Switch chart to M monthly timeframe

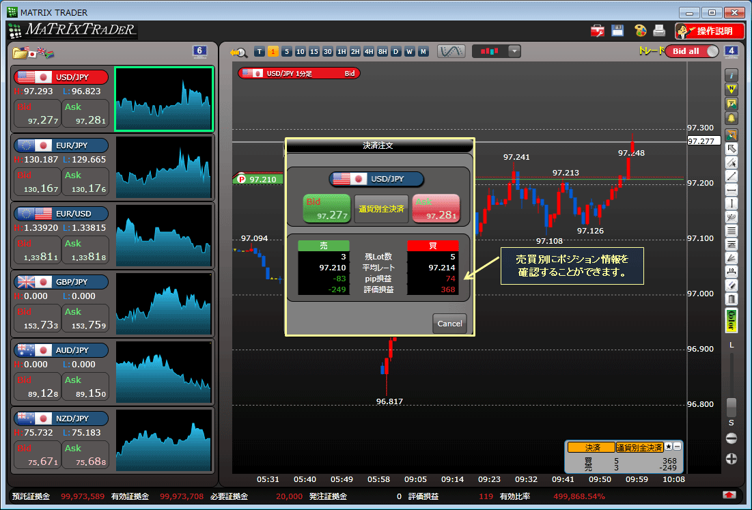click(x=423, y=52)
